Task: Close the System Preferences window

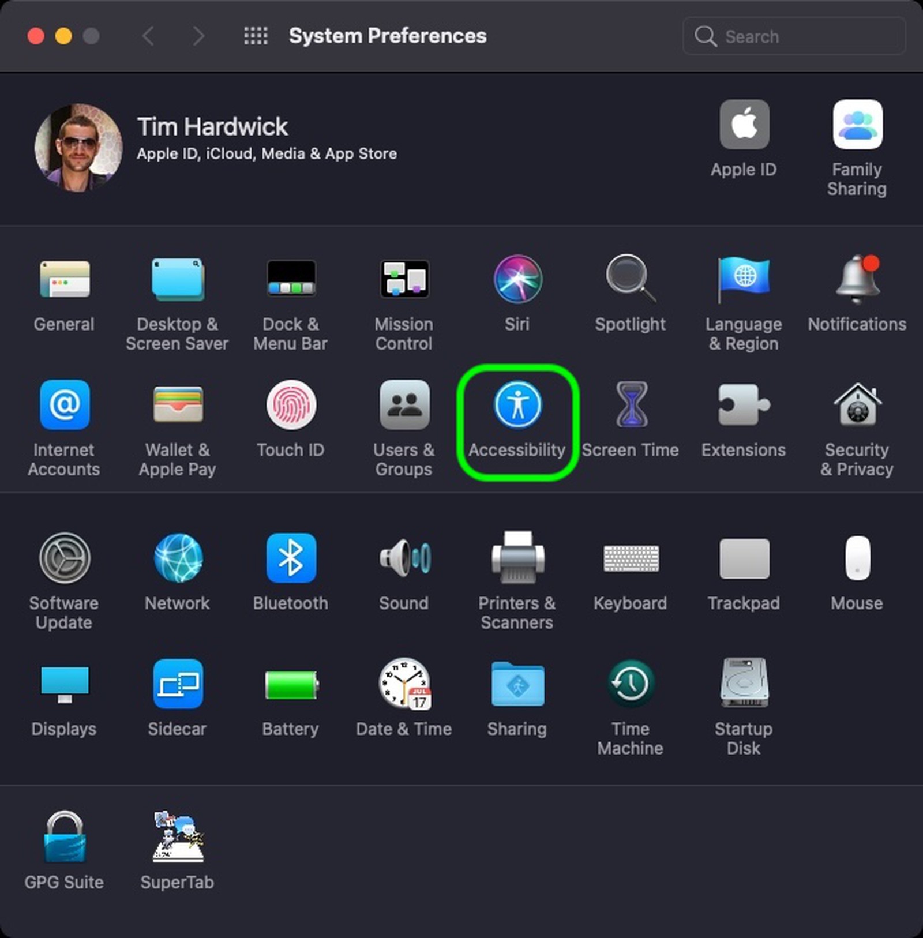Action: click(x=36, y=36)
